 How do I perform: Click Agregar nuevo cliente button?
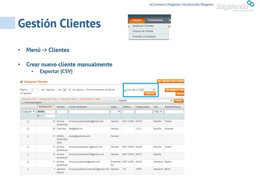[x=171, y=81]
